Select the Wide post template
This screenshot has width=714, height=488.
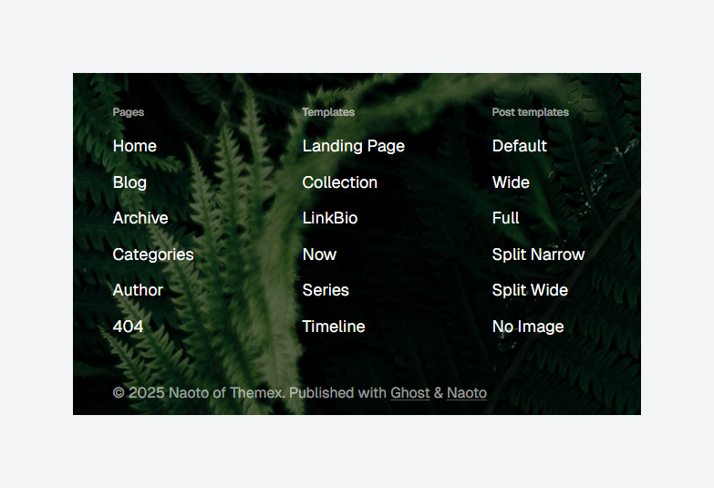[x=511, y=182]
